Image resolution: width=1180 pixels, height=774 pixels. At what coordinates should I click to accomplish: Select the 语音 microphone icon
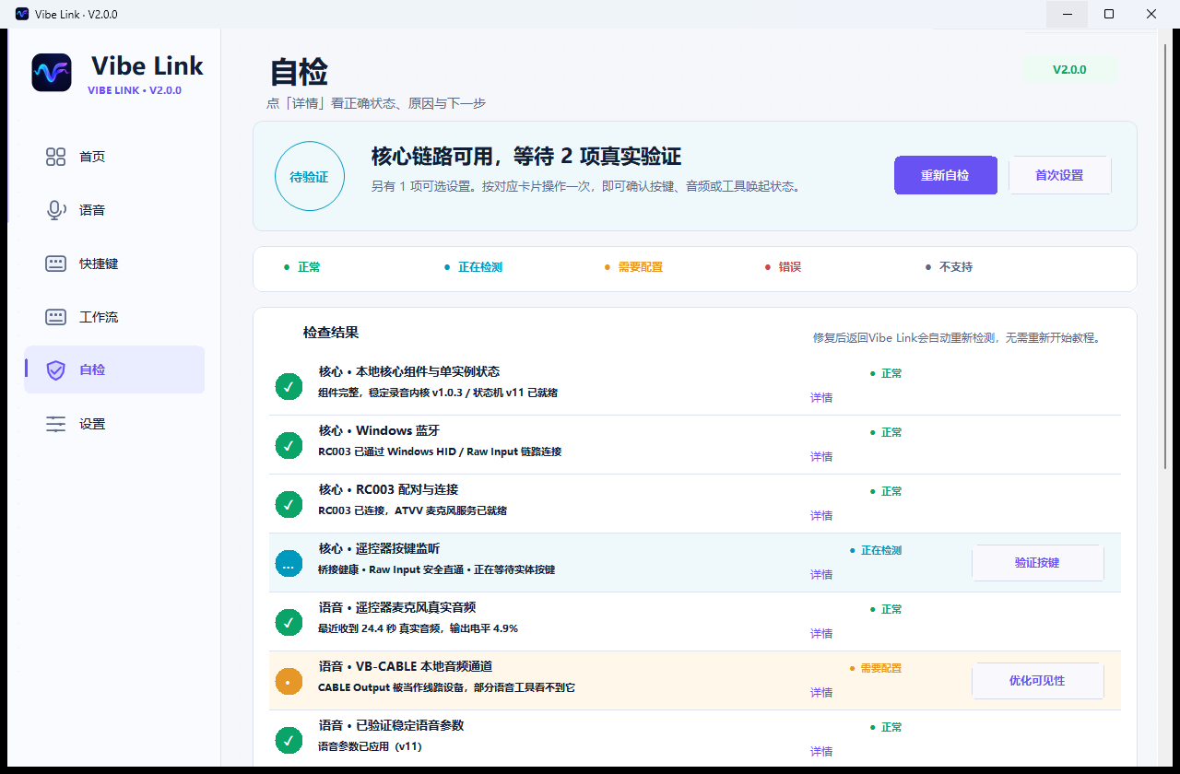56,210
